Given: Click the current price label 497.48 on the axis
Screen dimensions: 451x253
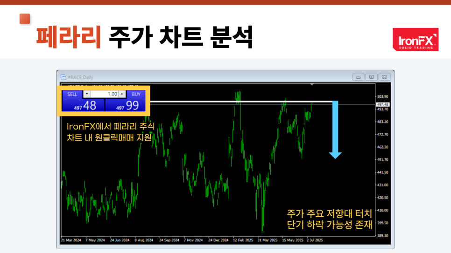Looking at the screenshot, I should pos(382,104).
